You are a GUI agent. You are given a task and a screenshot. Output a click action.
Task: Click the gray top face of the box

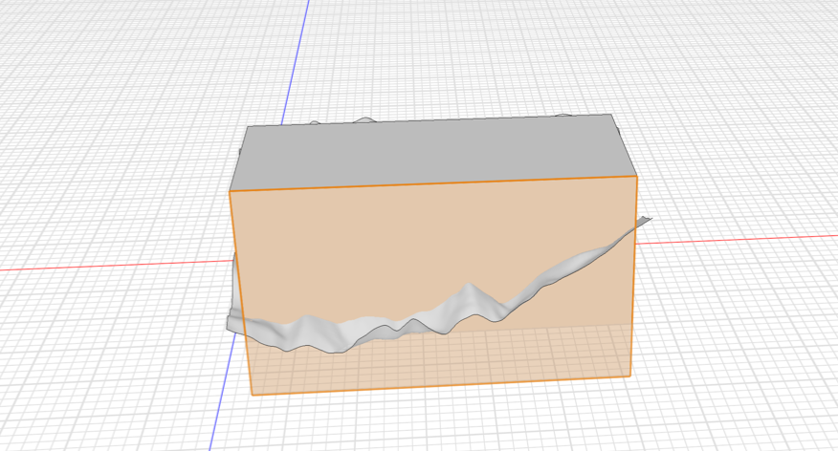click(x=430, y=153)
